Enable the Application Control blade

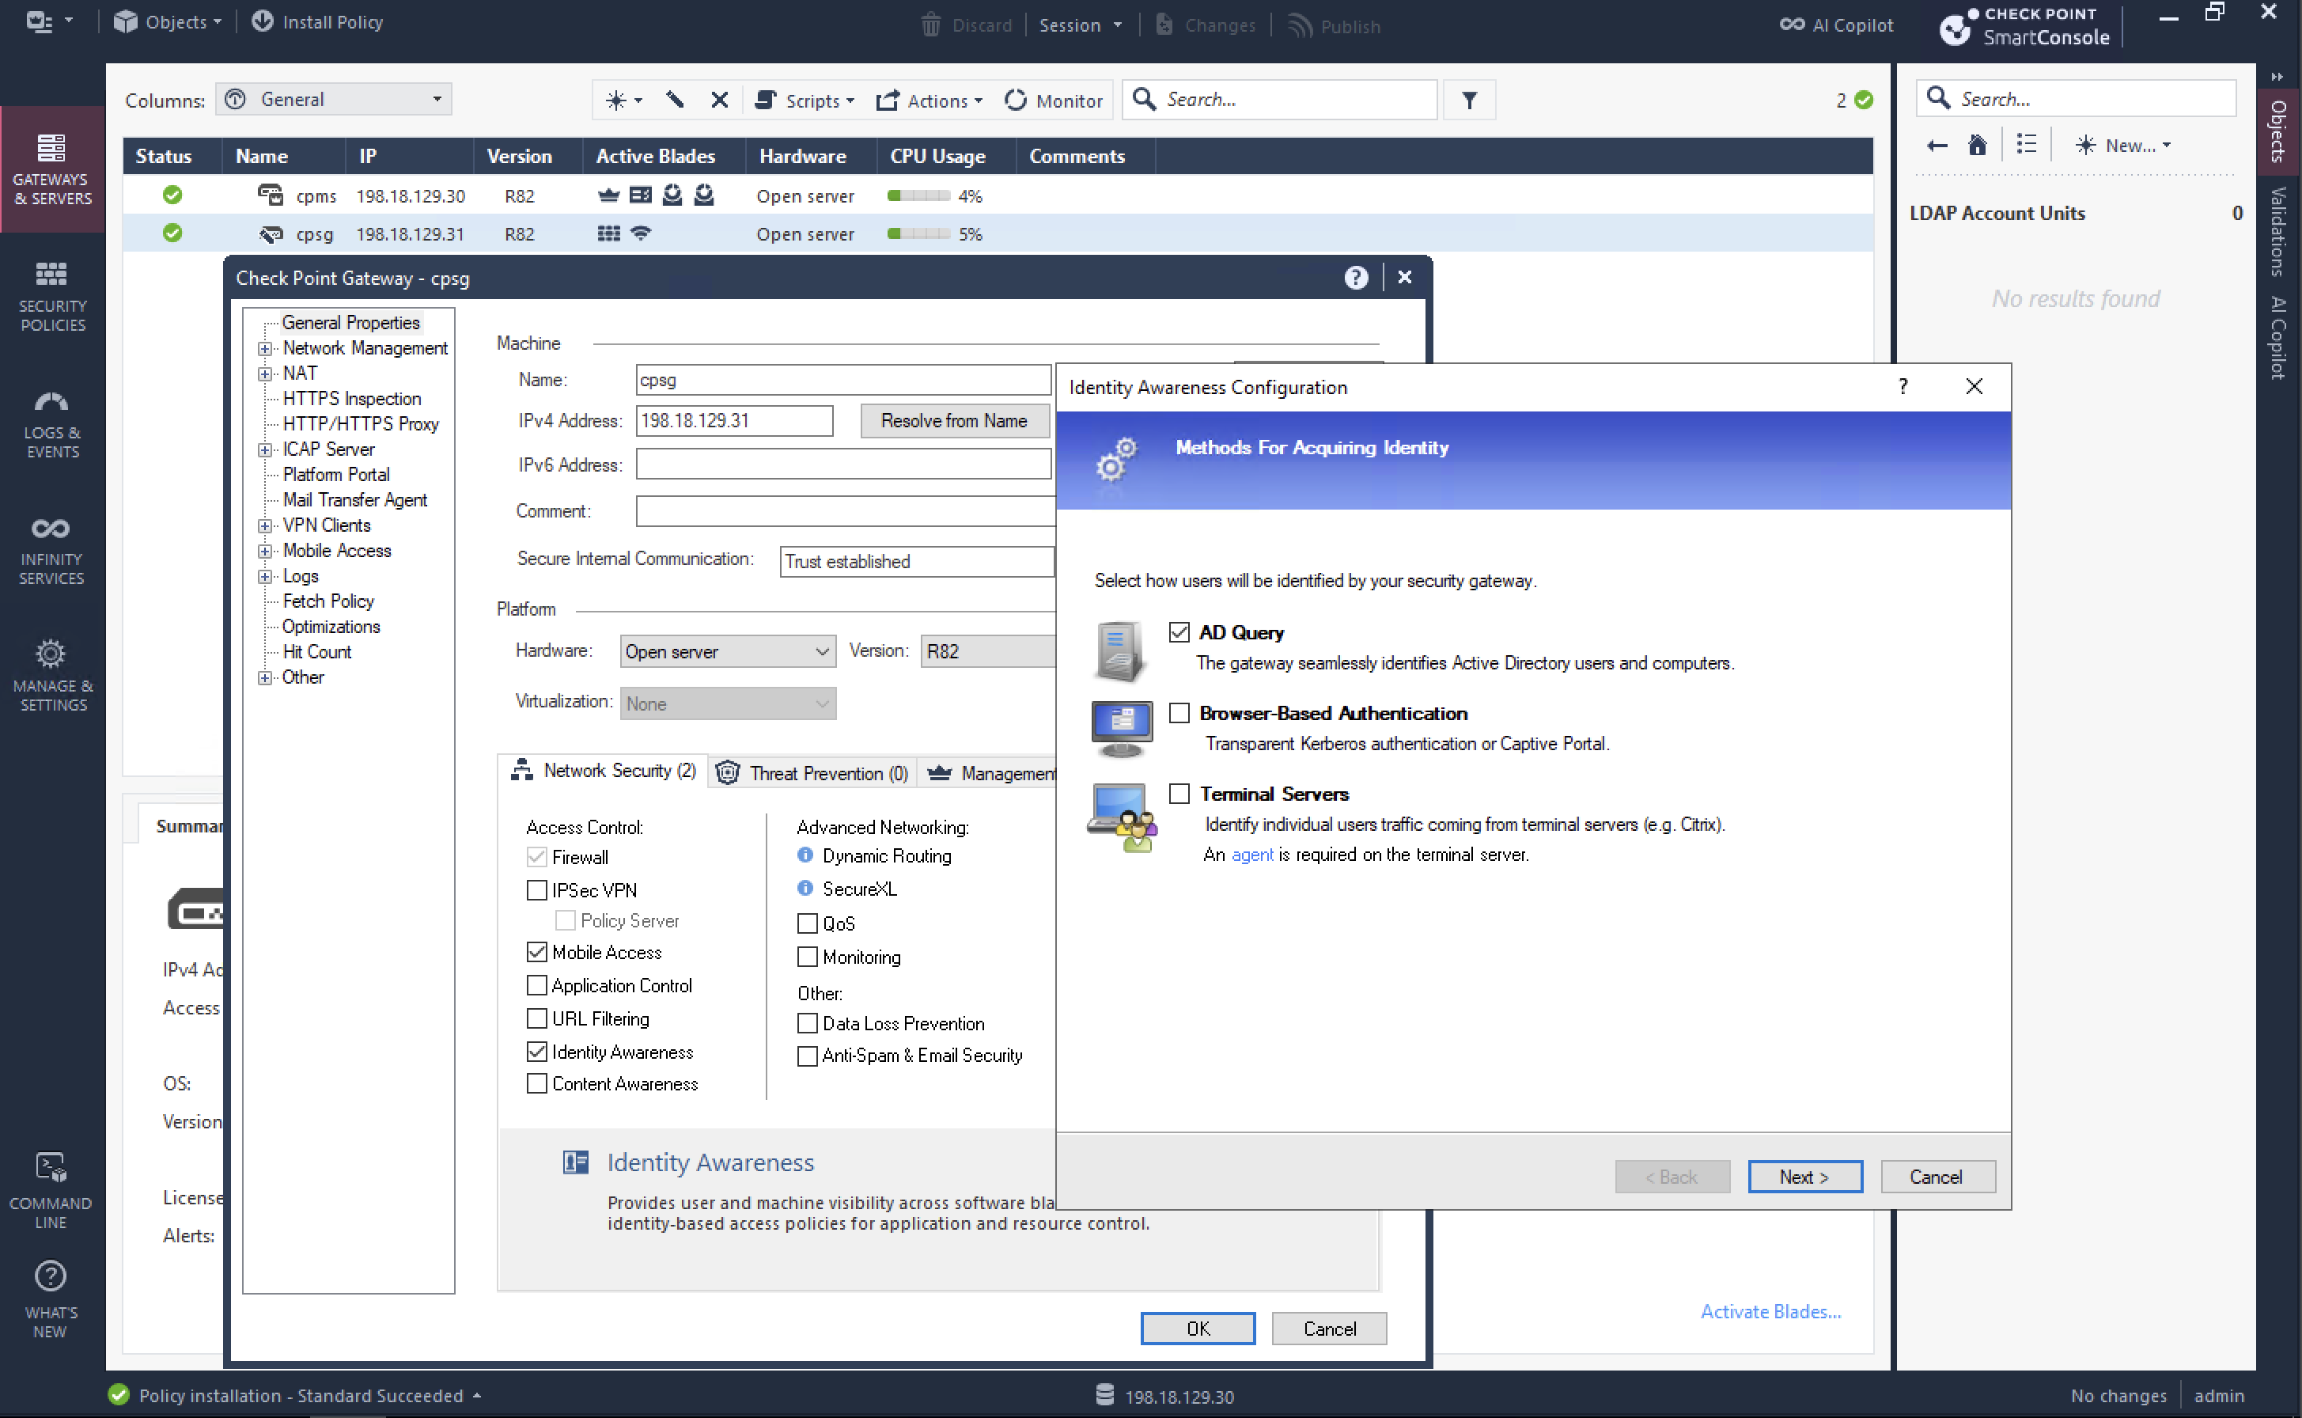click(x=537, y=986)
